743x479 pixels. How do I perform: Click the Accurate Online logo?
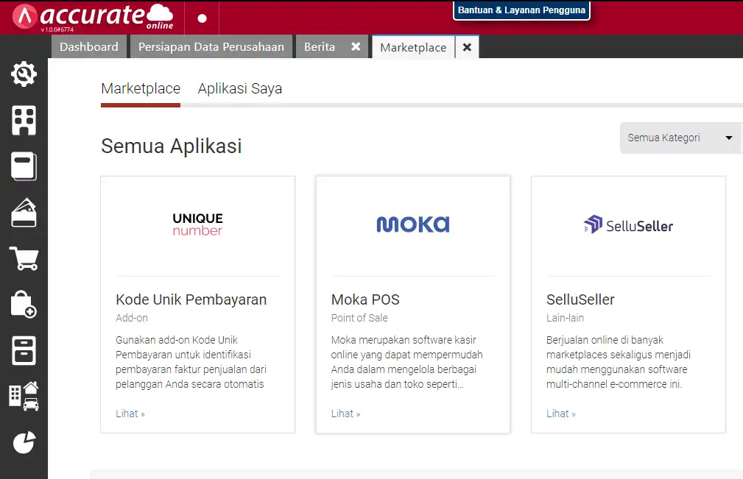coord(93,17)
